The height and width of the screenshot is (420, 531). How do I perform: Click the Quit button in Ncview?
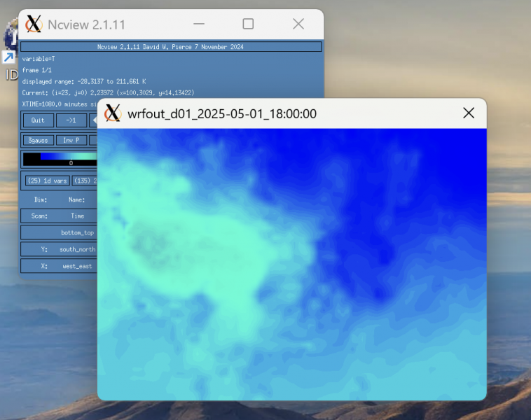(x=38, y=120)
